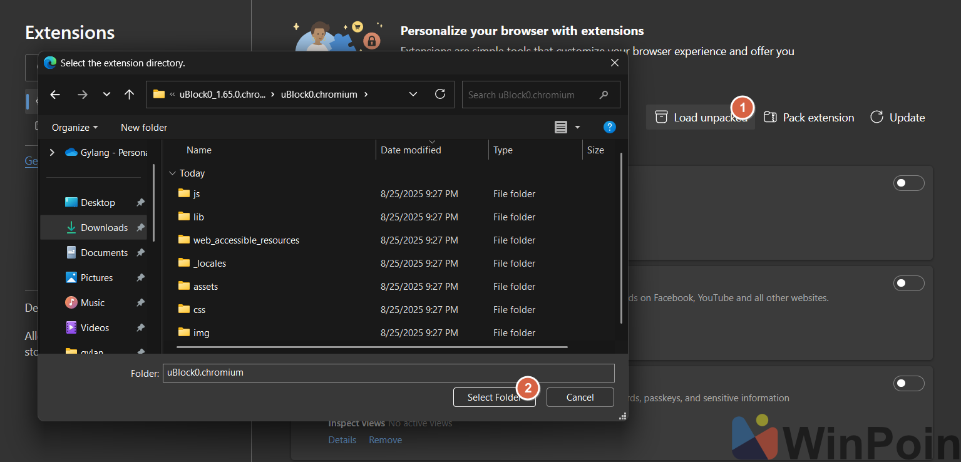Click Pack extension on Extensions page

[809, 118]
